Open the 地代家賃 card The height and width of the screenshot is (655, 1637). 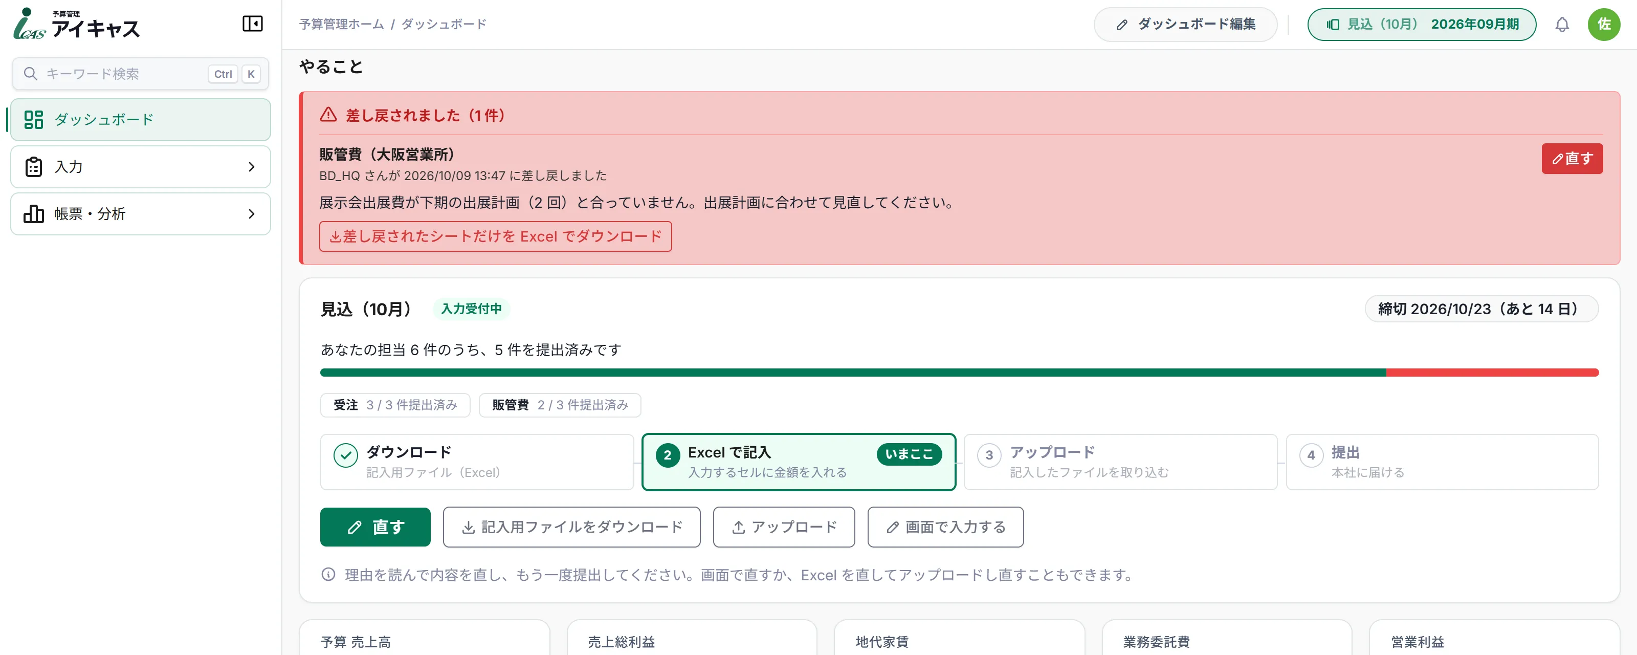(x=959, y=638)
